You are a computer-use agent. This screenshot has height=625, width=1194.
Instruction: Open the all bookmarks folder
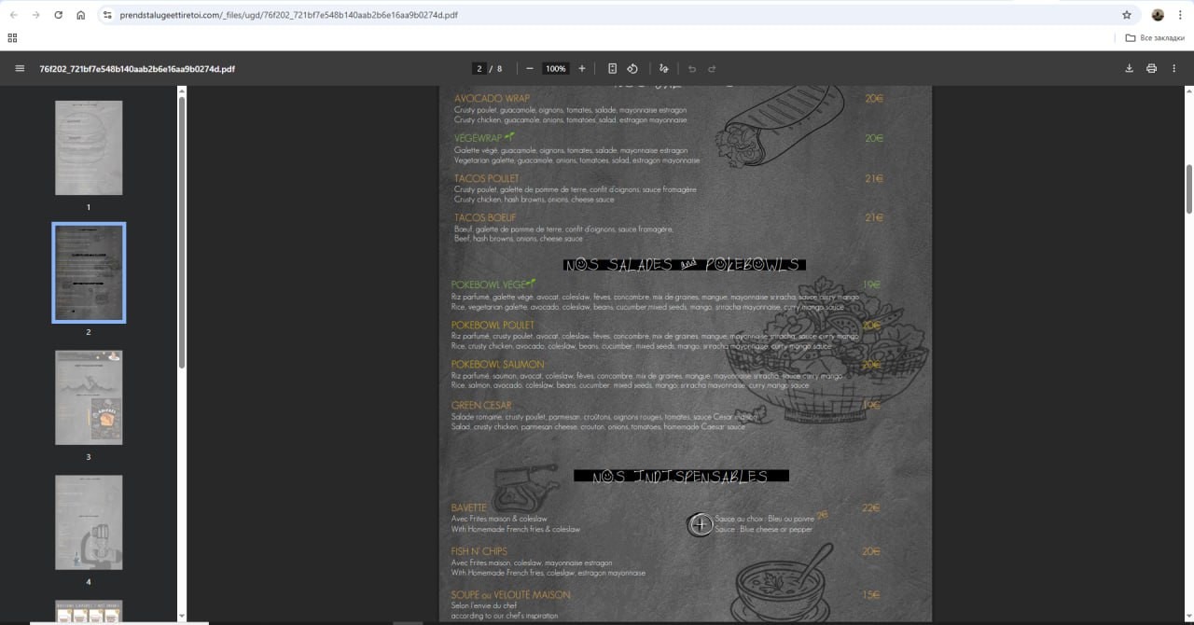pos(1155,37)
